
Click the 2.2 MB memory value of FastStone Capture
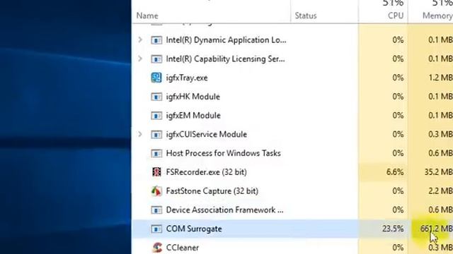(x=440, y=191)
